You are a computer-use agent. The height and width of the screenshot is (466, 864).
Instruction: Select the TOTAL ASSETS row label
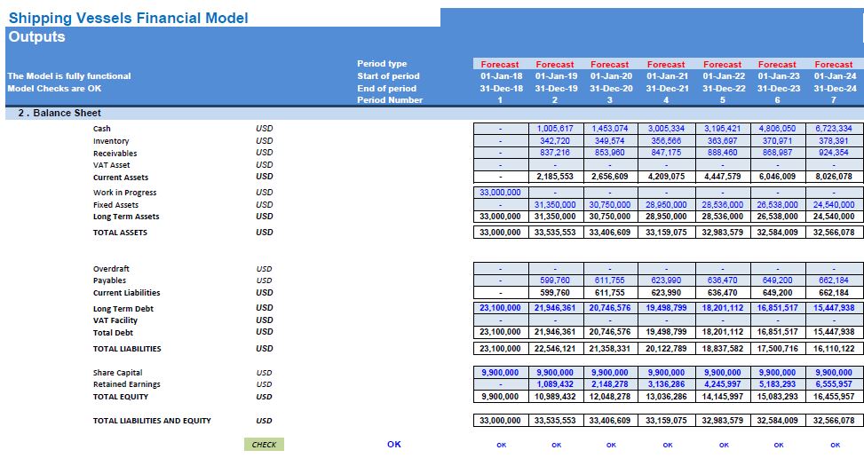(x=120, y=233)
